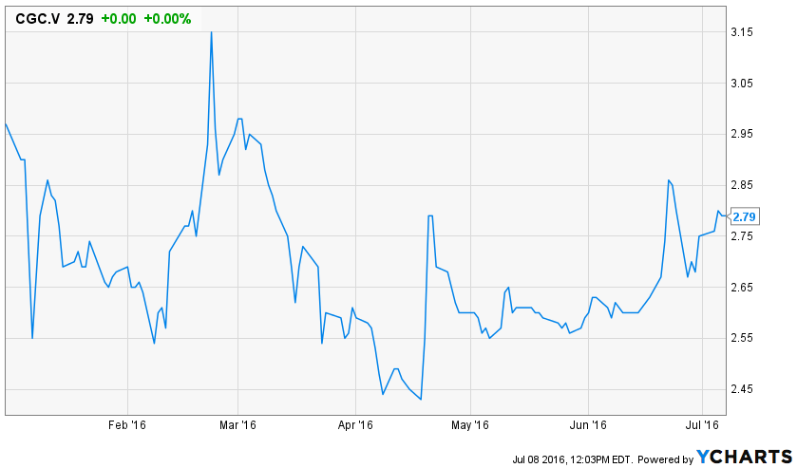Click the 2.95 y-axis value
The image size is (797, 468).
745,134
